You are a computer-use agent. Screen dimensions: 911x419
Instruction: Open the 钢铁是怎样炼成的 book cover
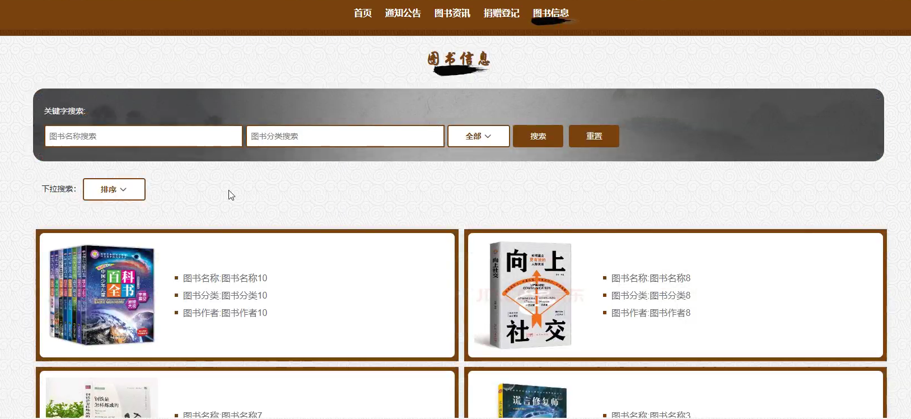101,398
